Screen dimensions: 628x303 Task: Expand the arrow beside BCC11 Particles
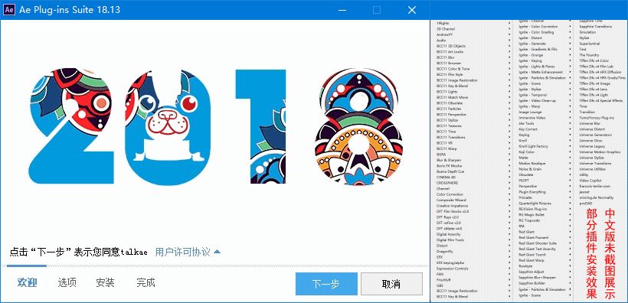pos(509,109)
